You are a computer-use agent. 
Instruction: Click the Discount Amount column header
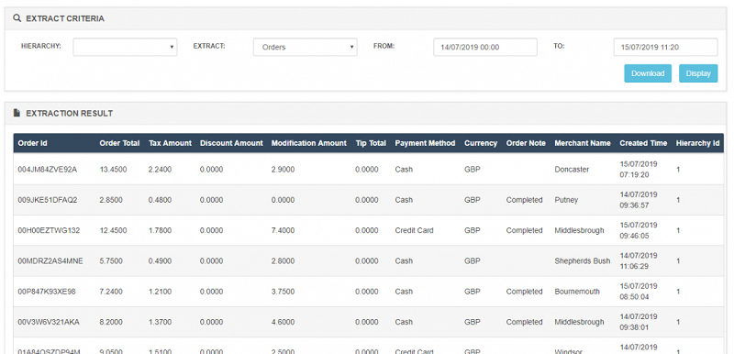231,143
